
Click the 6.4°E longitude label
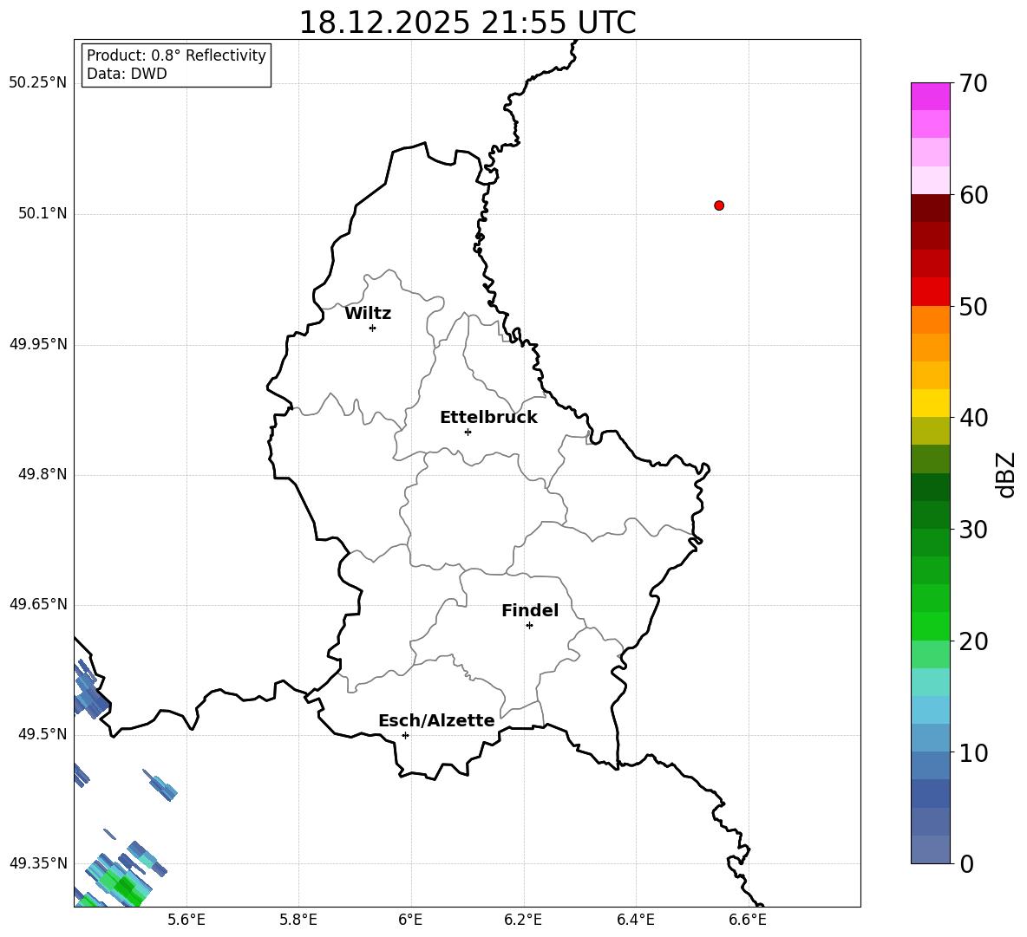(635, 920)
